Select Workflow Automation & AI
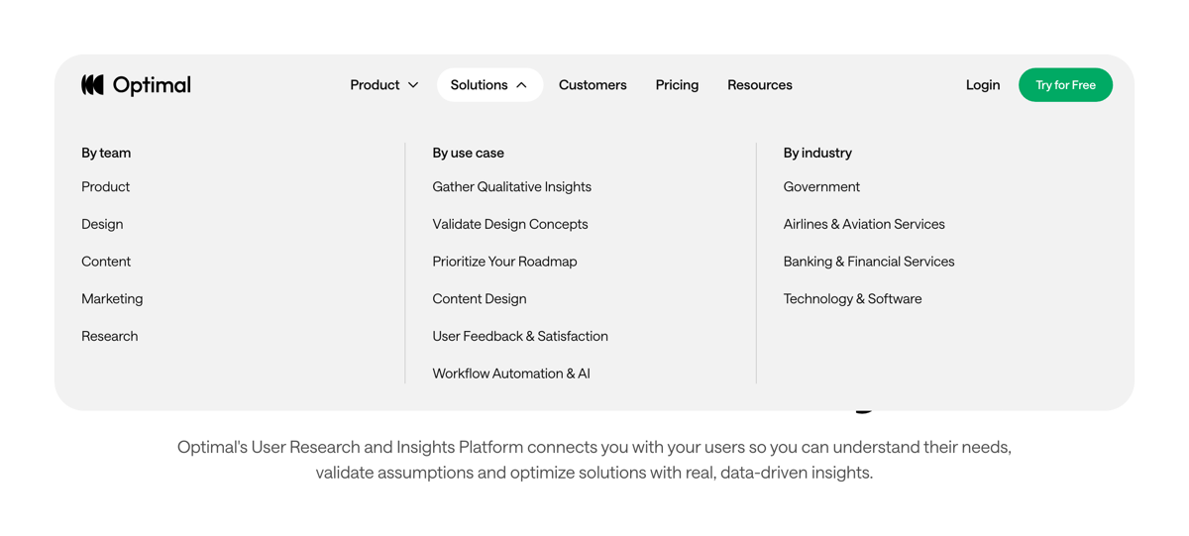 pyautogui.click(x=511, y=374)
